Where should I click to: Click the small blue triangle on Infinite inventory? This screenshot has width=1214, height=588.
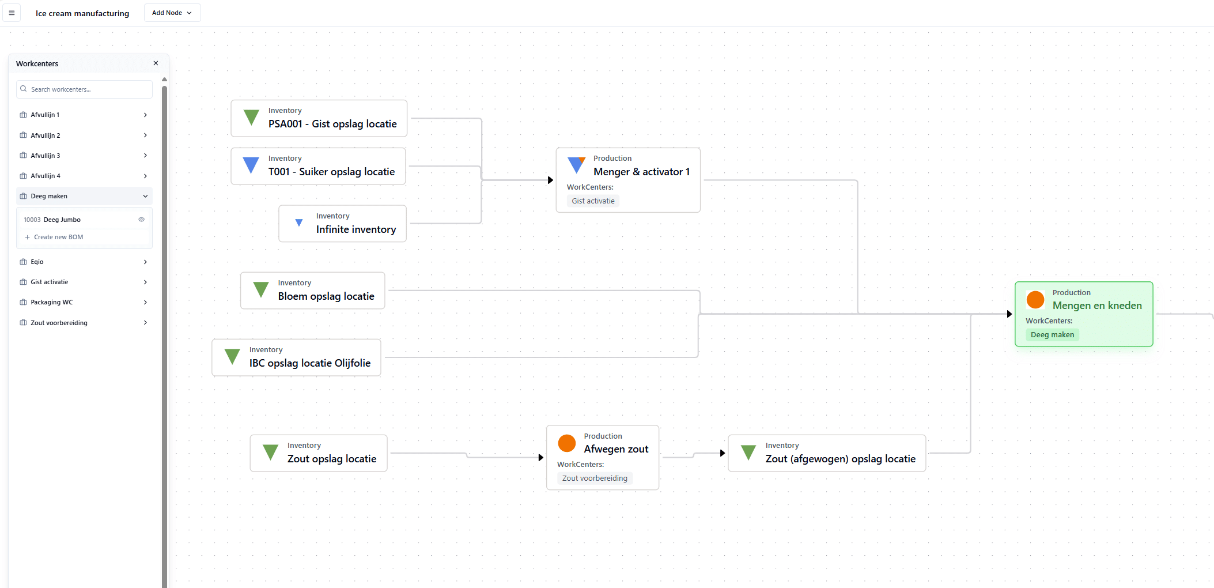[x=299, y=223]
